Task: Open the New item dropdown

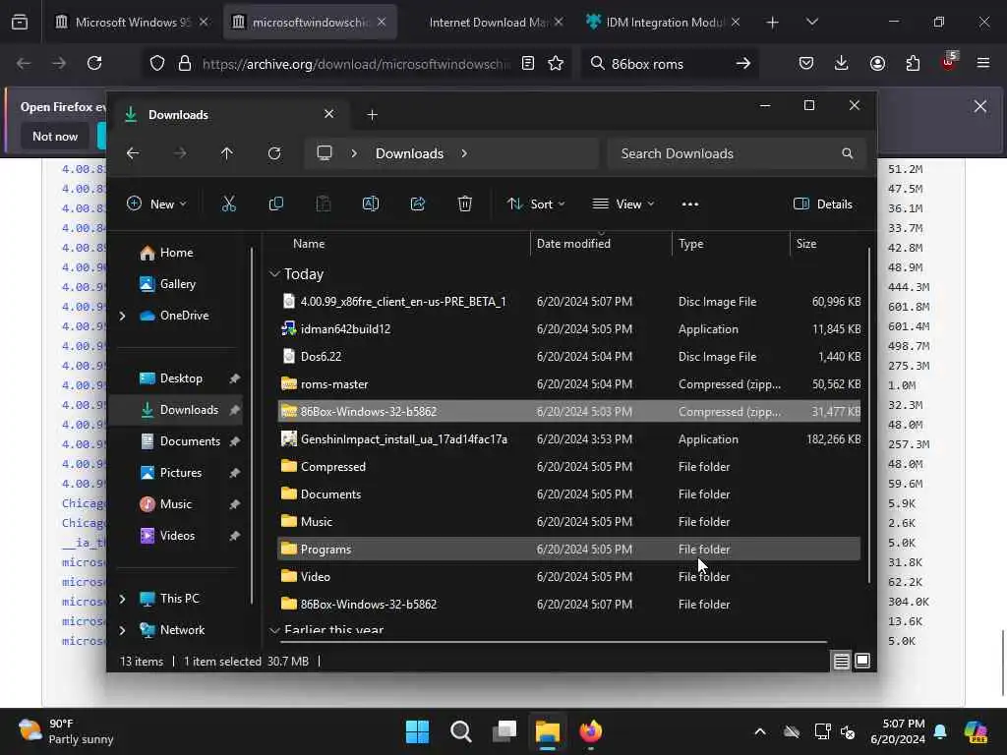Action: tap(156, 204)
